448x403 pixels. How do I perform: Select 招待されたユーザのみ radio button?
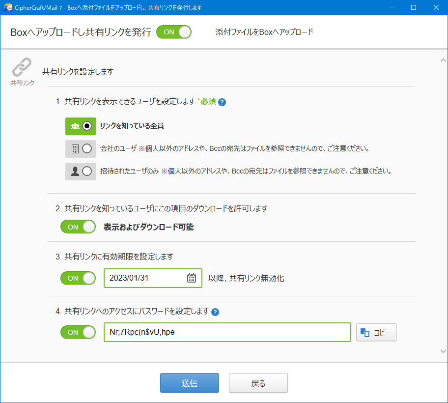tap(87, 171)
